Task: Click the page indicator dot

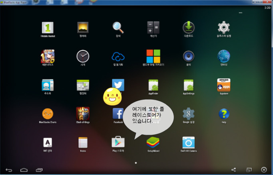Action: pyautogui.click(x=136, y=163)
